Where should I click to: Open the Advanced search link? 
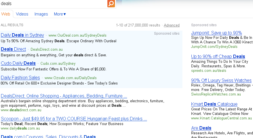coord(172,25)
